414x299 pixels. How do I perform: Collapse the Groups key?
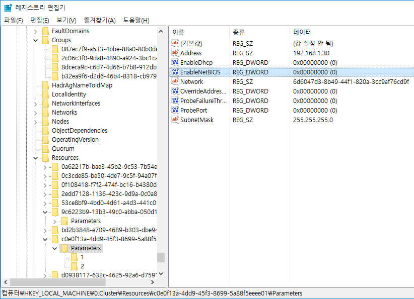coord(35,41)
